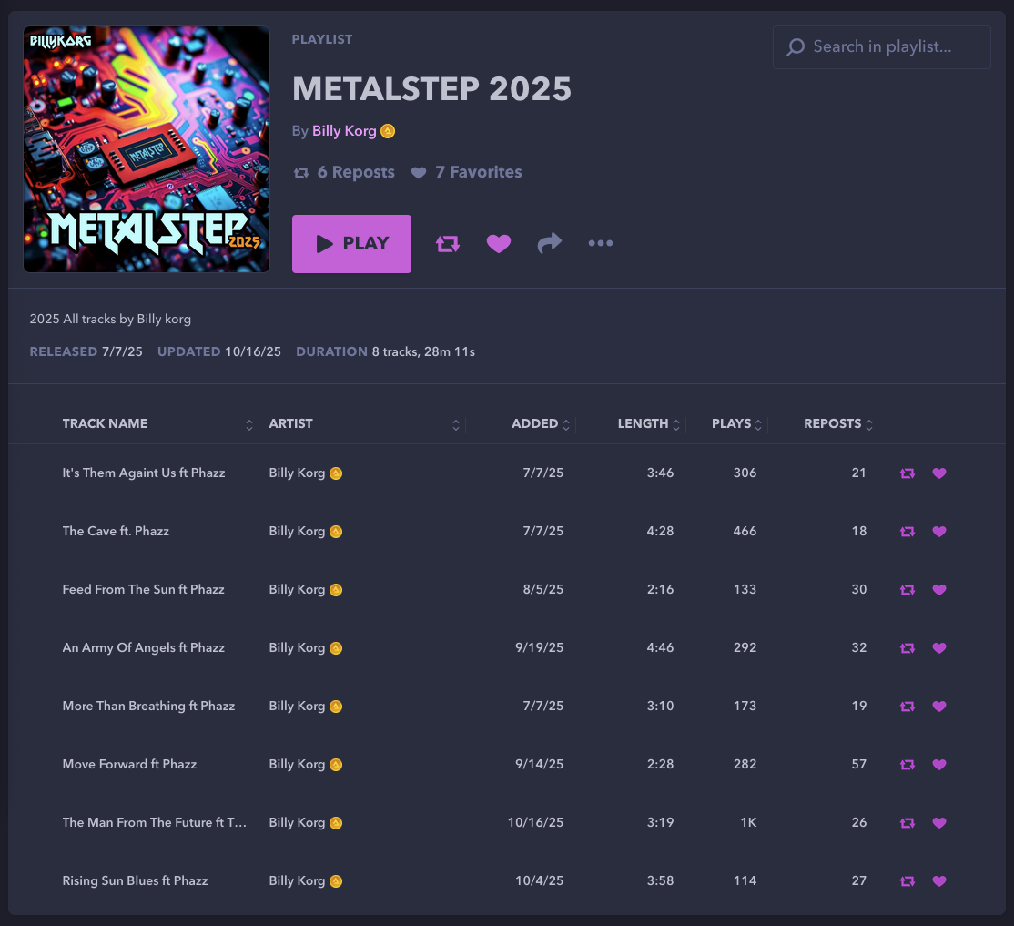Sort the list by Plays column
Viewport: 1014px width, 926px height.
(732, 424)
